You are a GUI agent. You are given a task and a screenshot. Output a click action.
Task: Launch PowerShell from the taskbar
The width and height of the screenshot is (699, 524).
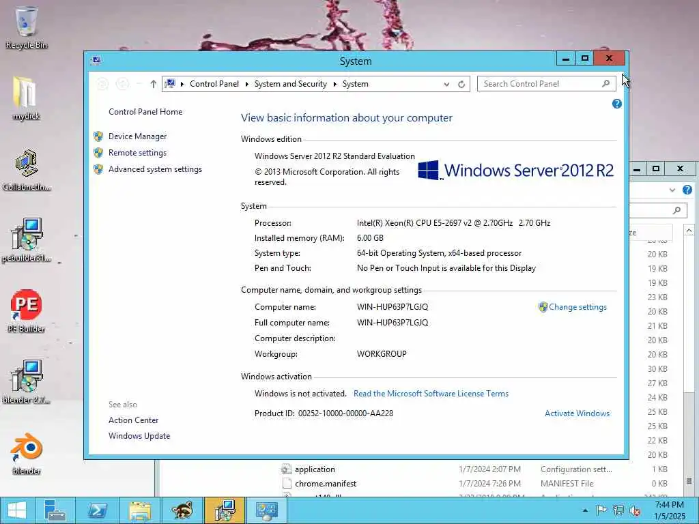click(97, 510)
